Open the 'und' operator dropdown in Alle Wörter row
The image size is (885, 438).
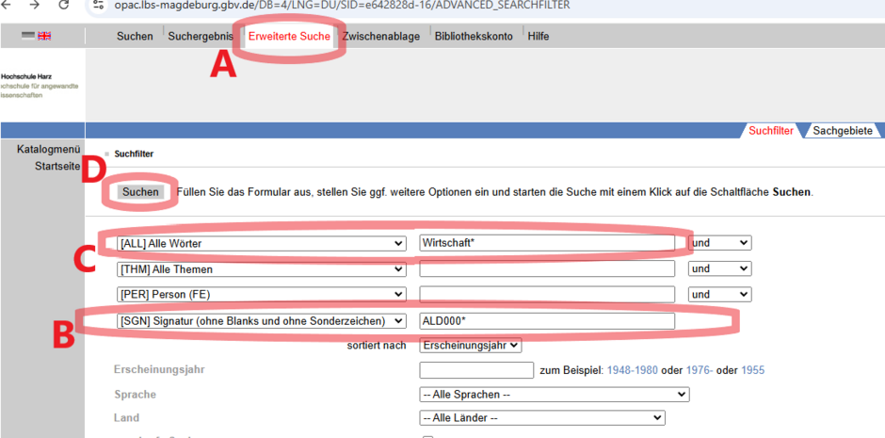coord(719,243)
